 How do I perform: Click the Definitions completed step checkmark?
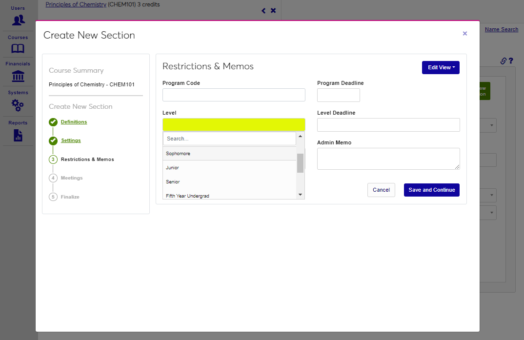pos(53,122)
